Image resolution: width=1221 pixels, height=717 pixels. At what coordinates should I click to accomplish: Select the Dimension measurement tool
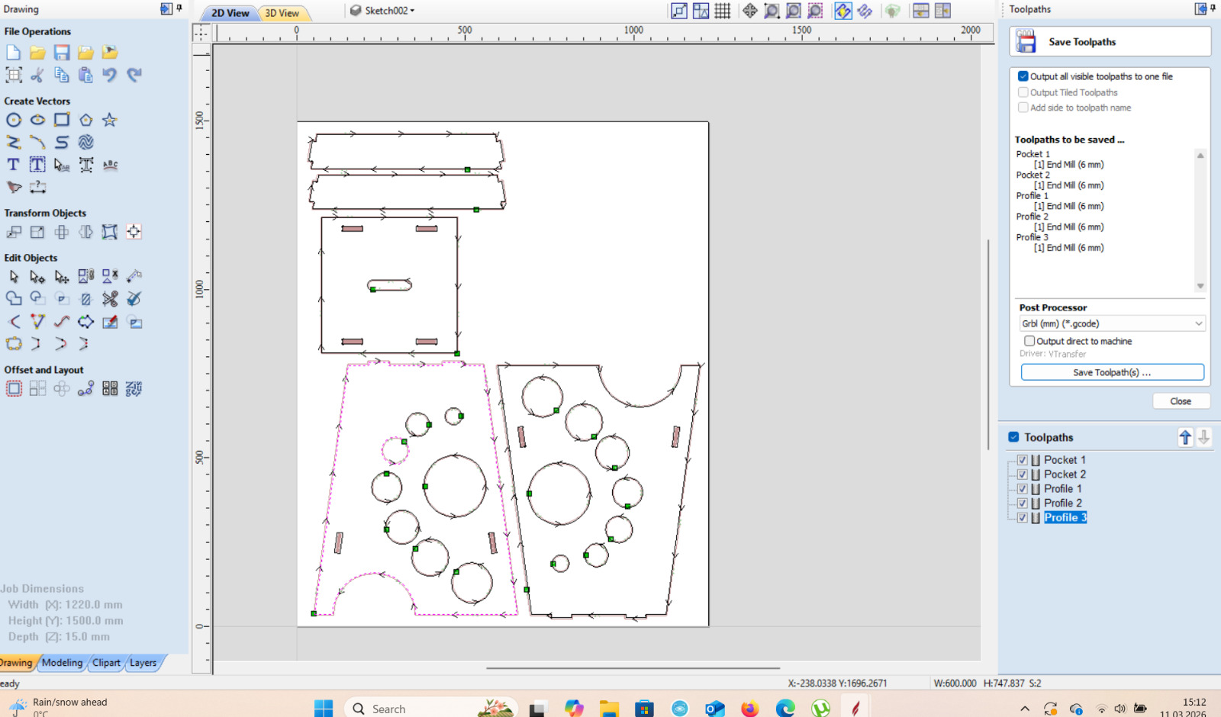[37, 187]
